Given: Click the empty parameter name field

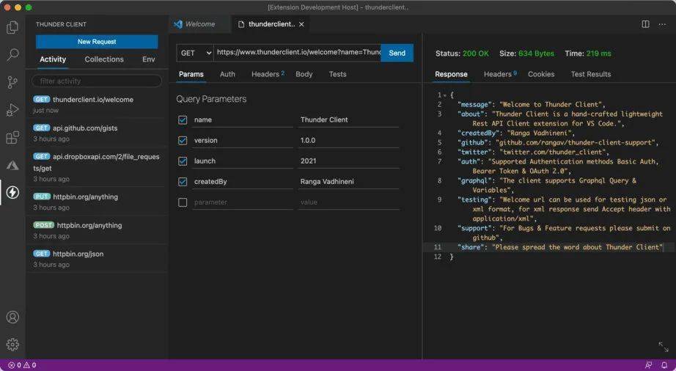Looking at the screenshot, I should (x=242, y=202).
